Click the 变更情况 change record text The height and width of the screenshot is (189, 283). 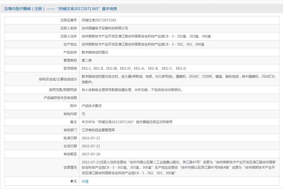179,167
